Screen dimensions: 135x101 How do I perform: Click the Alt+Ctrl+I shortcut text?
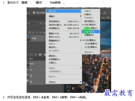(x=74, y=34)
